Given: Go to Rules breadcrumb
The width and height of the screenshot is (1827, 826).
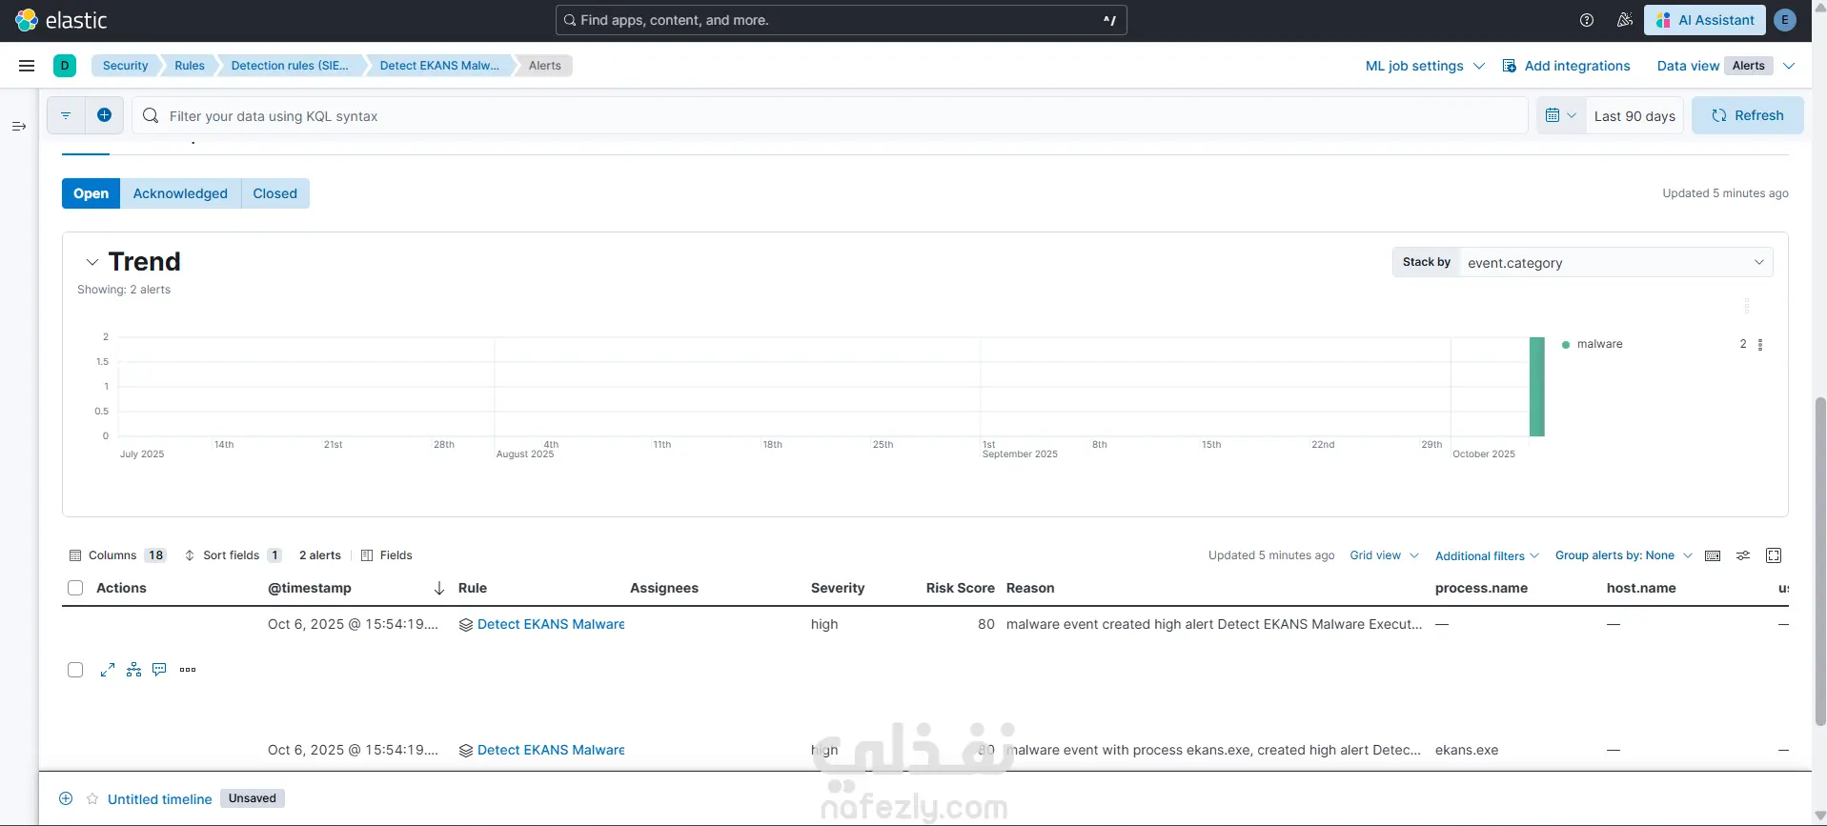Looking at the screenshot, I should pyautogui.click(x=190, y=66).
